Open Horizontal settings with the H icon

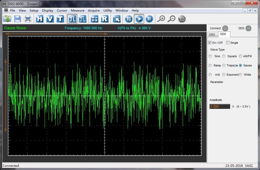click(40, 19)
